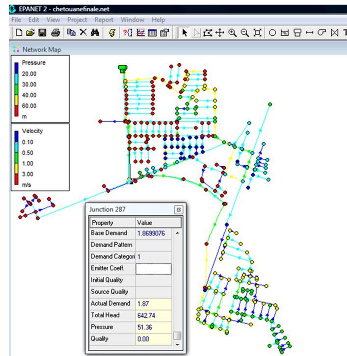
Task: Select the Add Tank tool
Action: pos(297,33)
